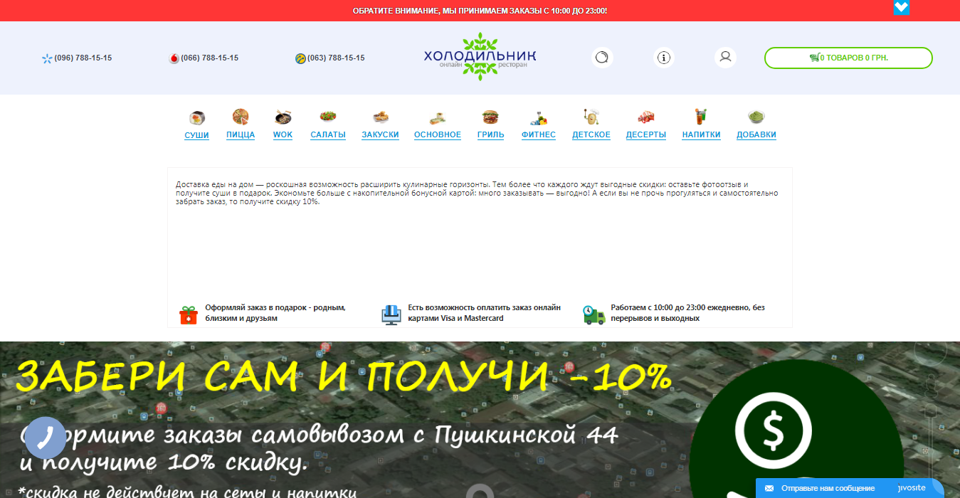
Task: Click the sushi roll category icon
Action: point(197,117)
